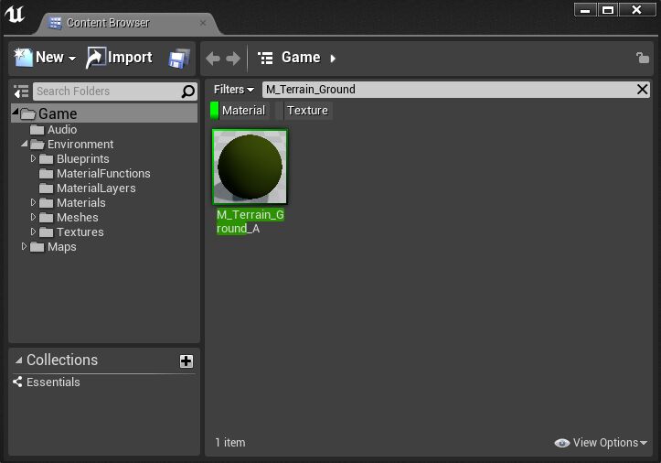Expand the Materials folder
Screen dimensions: 661x463
tap(33, 202)
